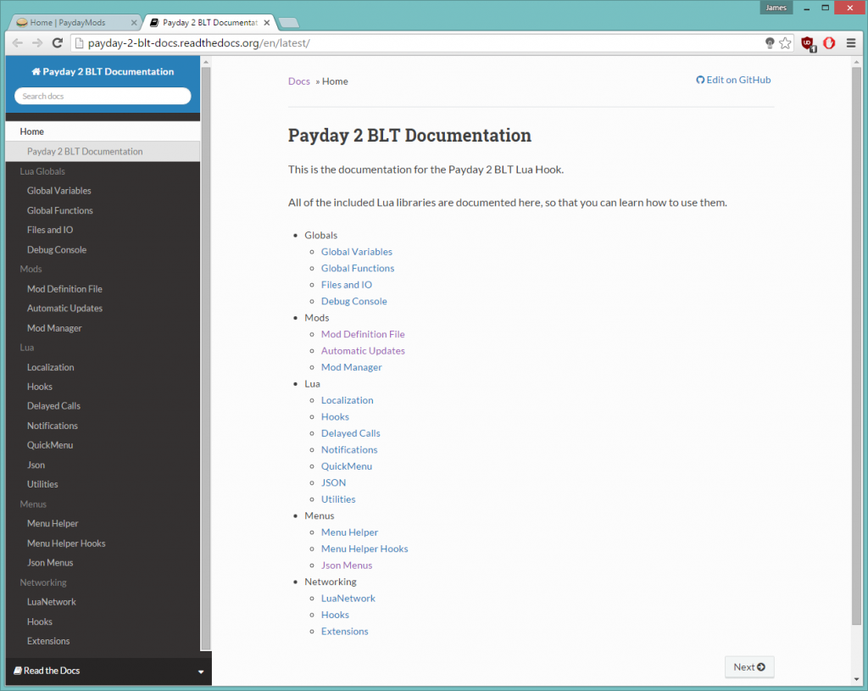This screenshot has height=691, width=868.
Task: Follow the Mod Definition File content link
Action: pos(363,334)
